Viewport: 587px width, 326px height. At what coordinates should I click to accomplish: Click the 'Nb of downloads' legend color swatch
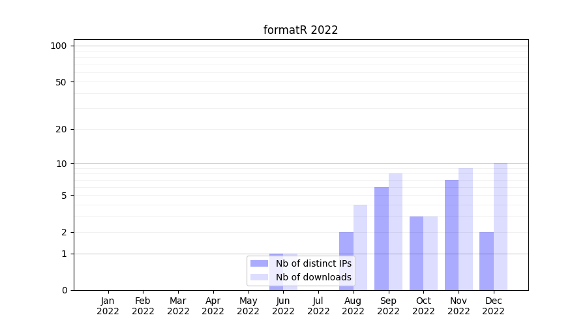click(260, 277)
